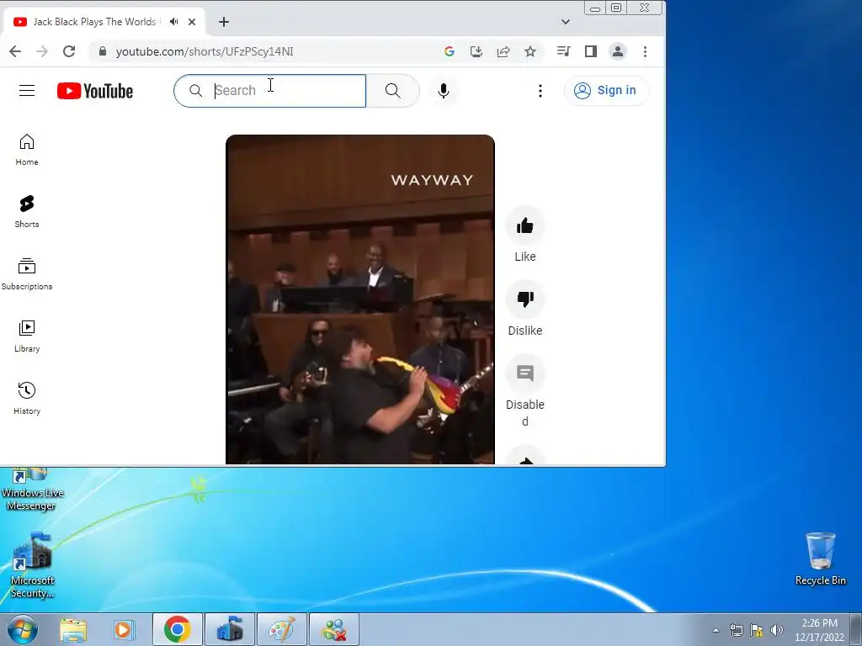View site information lock icon
This screenshot has width=862, height=646.
102,51
